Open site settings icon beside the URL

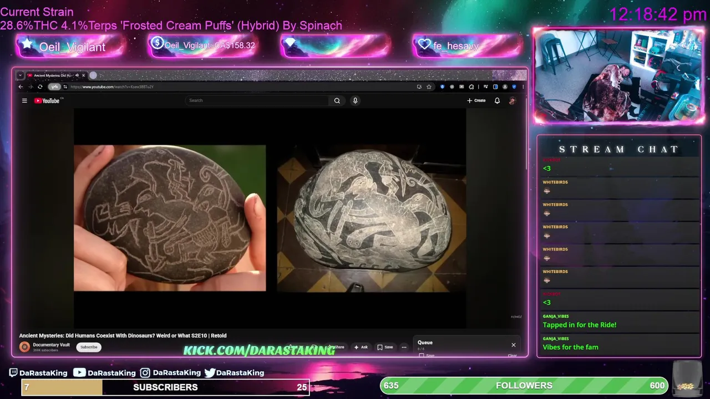click(65, 86)
